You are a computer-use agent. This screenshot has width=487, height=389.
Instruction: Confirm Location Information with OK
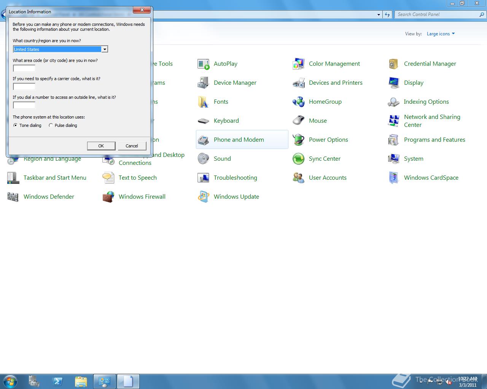pos(101,146)
